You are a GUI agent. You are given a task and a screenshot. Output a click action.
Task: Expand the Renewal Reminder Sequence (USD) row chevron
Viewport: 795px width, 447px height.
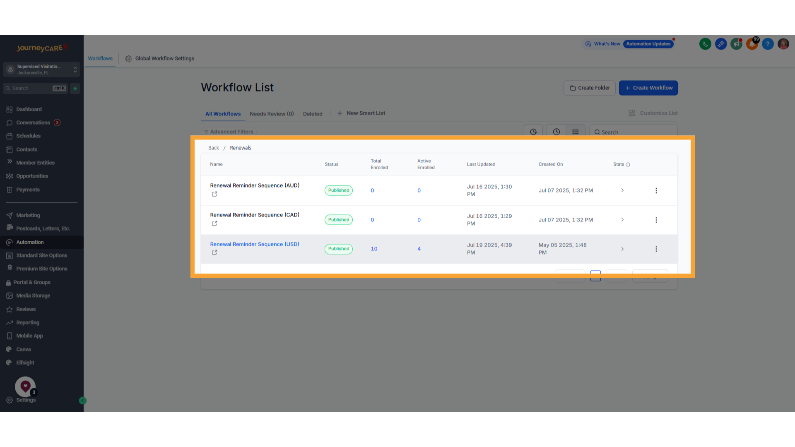622,249
